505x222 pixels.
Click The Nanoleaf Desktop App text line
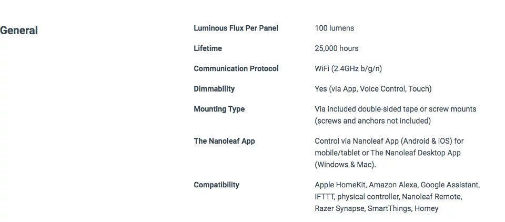click(x=388, y=153)
